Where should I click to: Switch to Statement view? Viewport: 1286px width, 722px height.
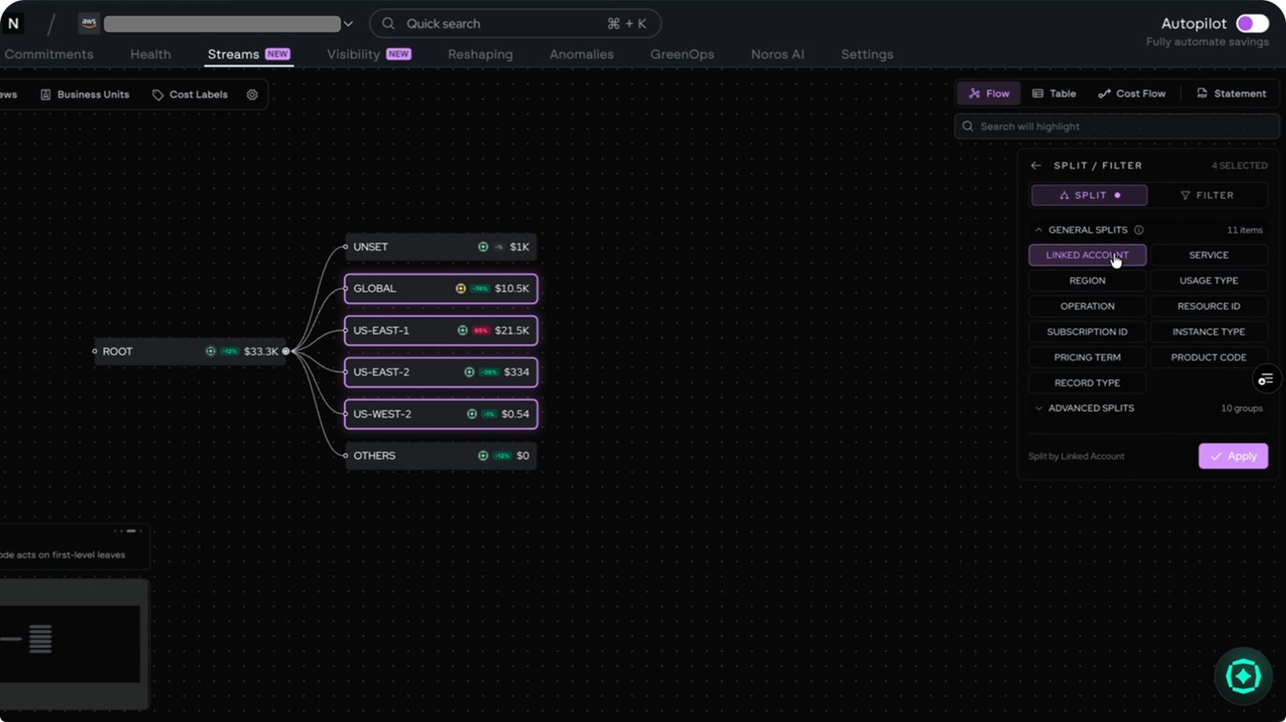(x=1231, y=93)
